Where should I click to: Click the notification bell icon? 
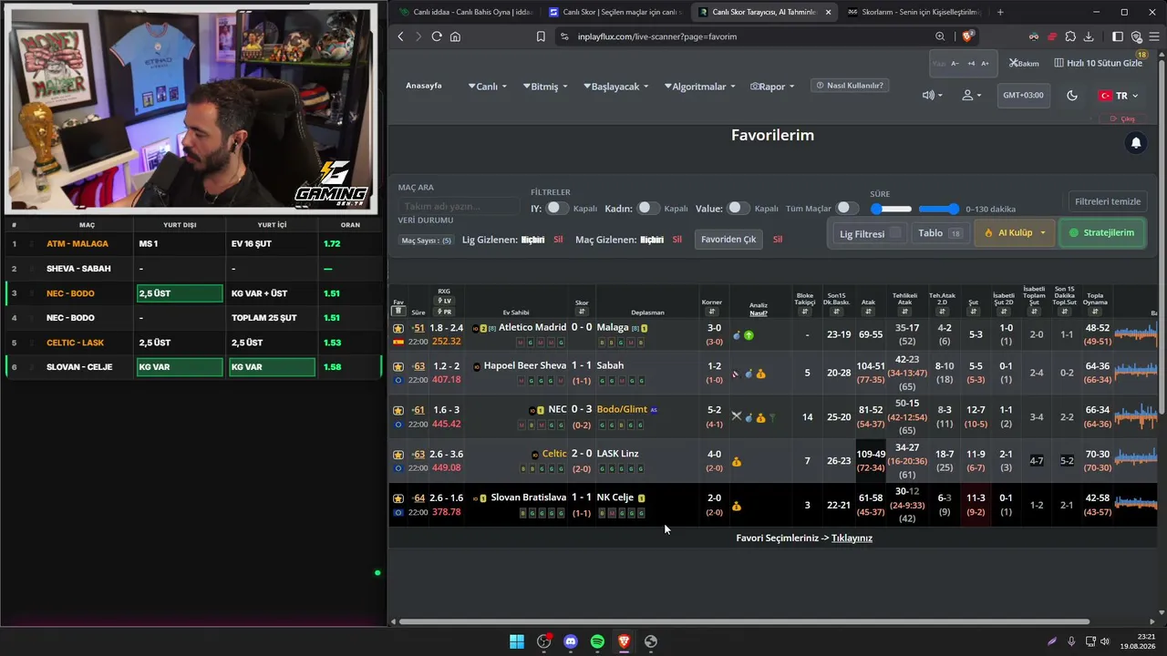pyautogui.click(x=1136, y=143)
